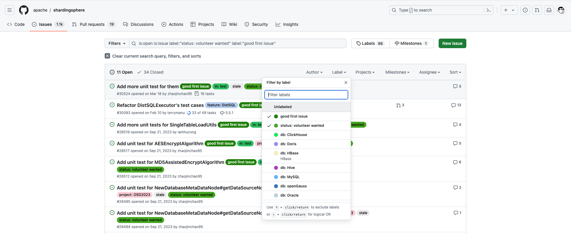
Task: Click open issue icon for AESEncryptAlgorithm
Action: 112,143
